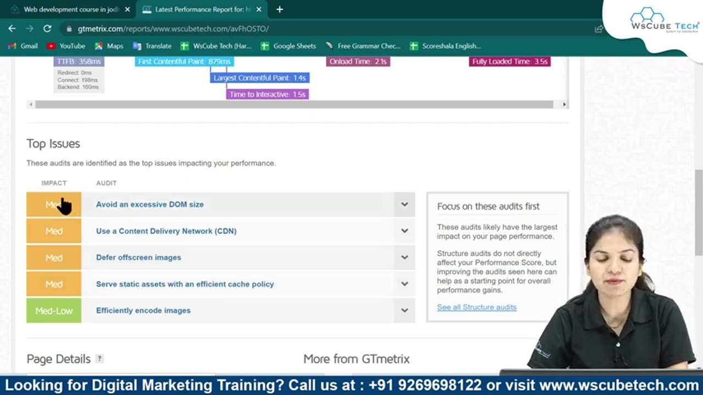Expand Use a Content Delivery Network audit

tap(404, 231)
